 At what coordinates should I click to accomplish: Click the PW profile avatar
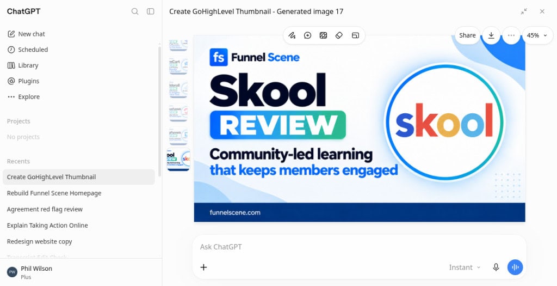click(x=12, y=272)
